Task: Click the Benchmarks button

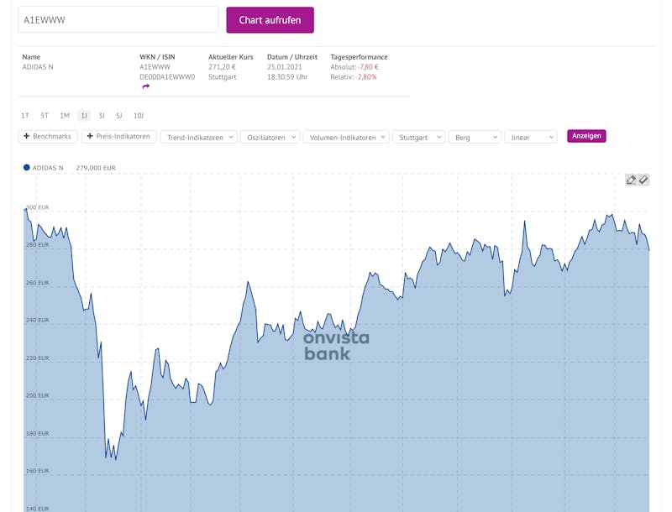Action: (48, 136)
